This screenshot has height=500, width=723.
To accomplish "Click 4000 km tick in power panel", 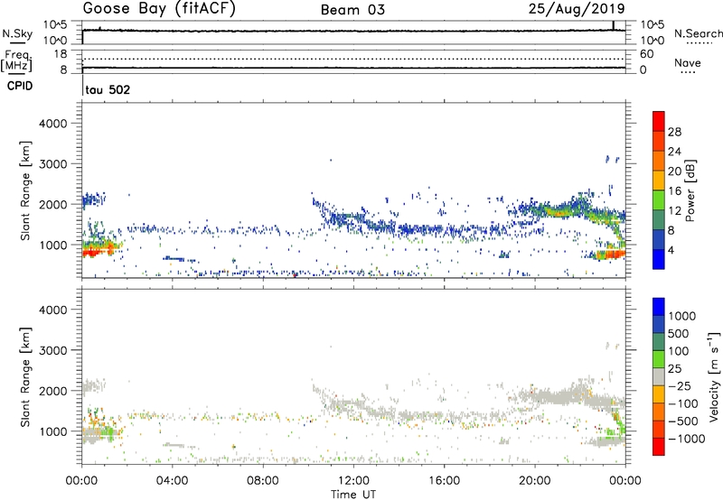I will (x=53, y=124).
